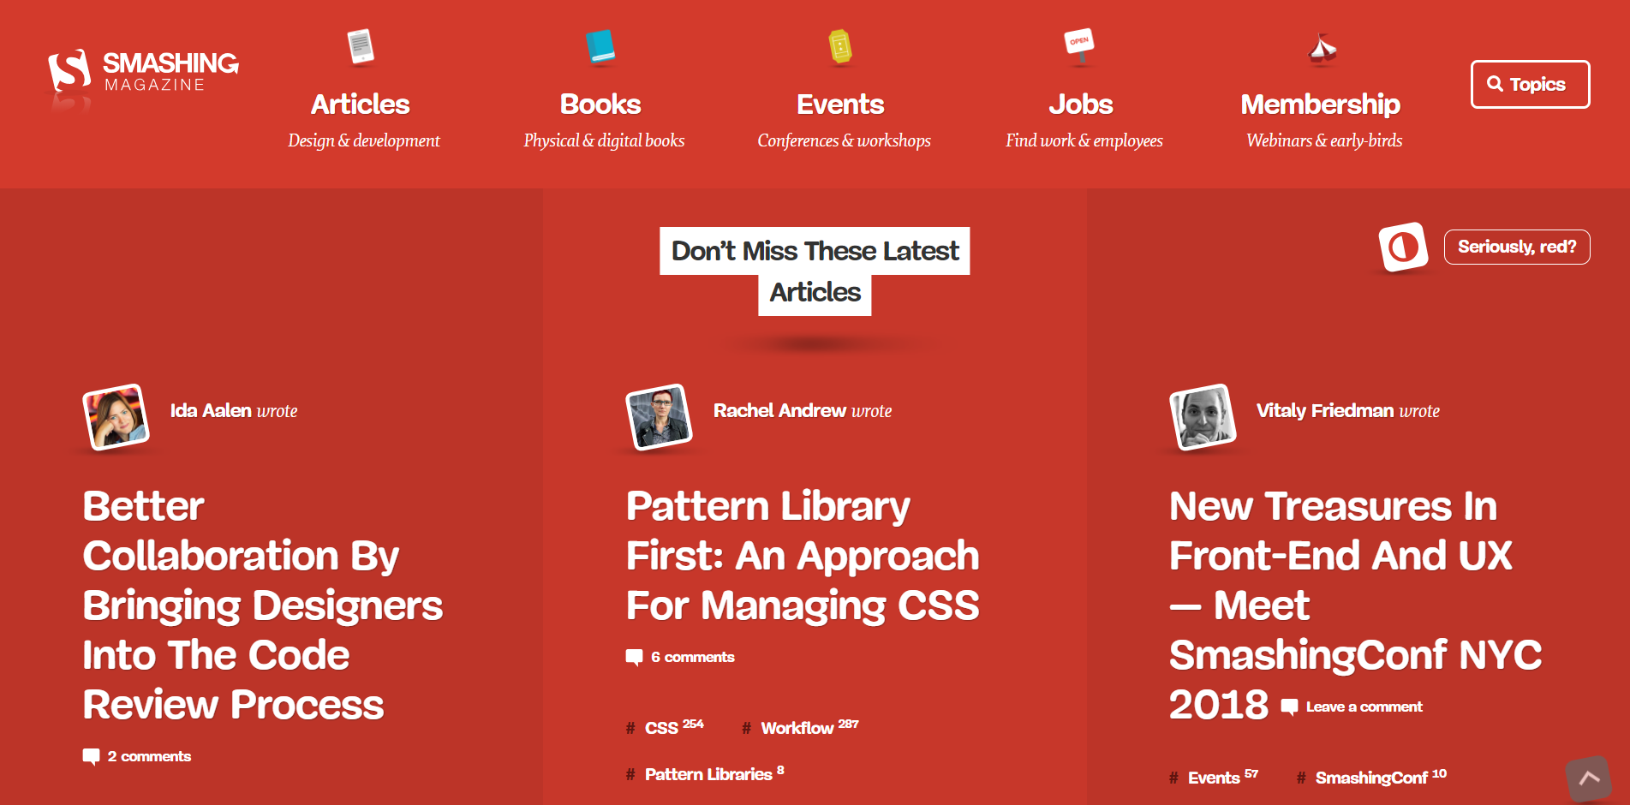The width and height of the screenshot is (1630, 805).
Task: Open 'New Treasures In Front-End And UX' article
Action: tap(1355, 605)
